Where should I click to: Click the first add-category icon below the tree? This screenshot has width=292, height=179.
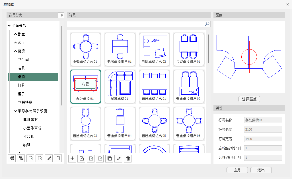point(12,158)
